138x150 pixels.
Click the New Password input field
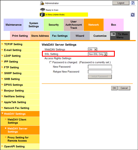(x=100, y=67)
